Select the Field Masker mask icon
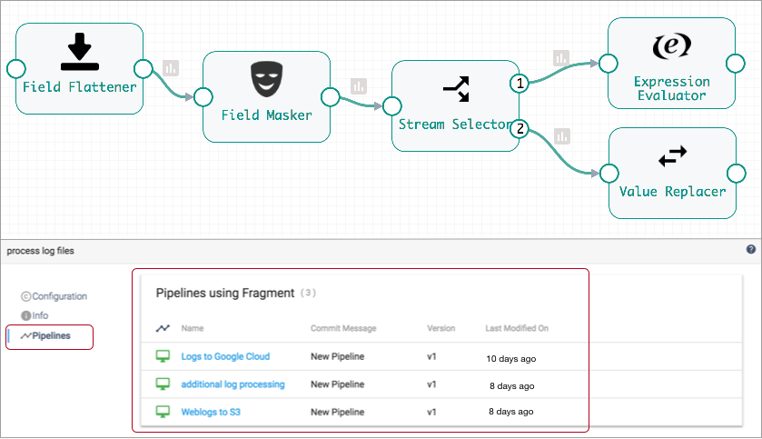Viewport: 762px width, 439px height. (x=266, y=79)
